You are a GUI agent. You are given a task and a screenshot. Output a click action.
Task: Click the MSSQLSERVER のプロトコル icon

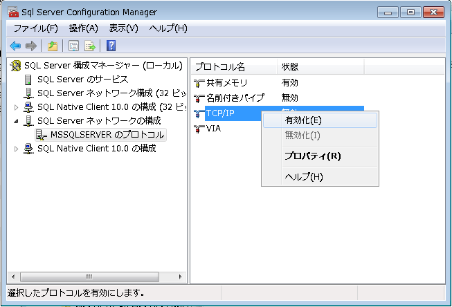(42, 135)
